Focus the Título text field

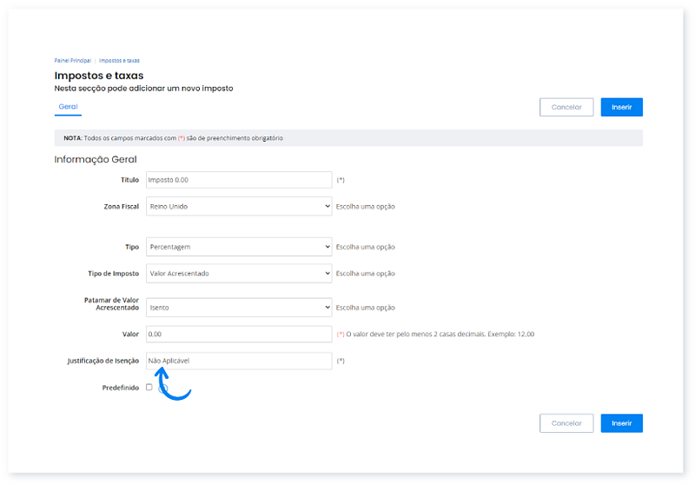point(238,180)
